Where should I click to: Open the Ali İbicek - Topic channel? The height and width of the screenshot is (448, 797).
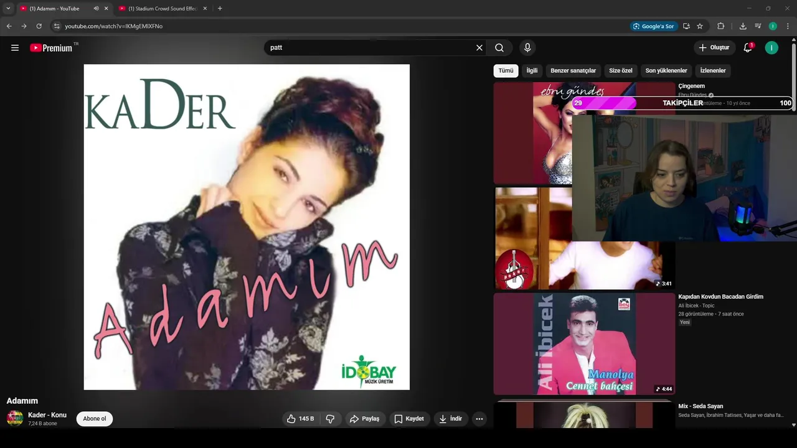(x=696, y=306)
